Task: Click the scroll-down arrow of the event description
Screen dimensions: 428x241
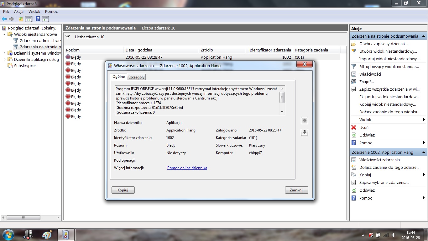Action: [282, 112]
